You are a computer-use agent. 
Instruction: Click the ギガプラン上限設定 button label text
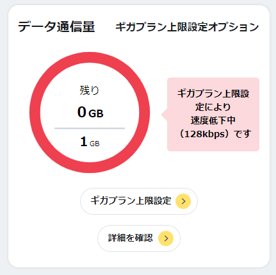[131, 201]
